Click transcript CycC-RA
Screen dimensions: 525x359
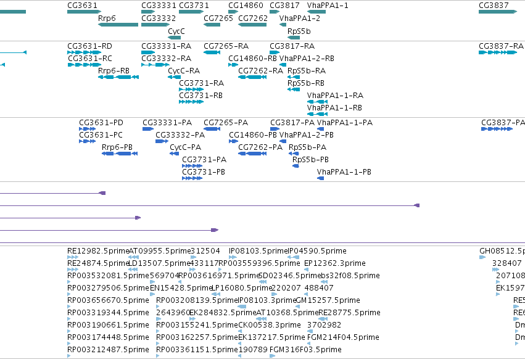(184, 71)
